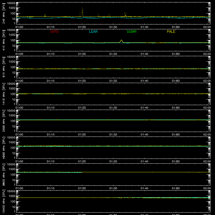Viewport: 215px width, 215px height.
Task: Click the yellow burst cluster after 01:30 in 245 MHz plot
Action: [x=125, y=15]
